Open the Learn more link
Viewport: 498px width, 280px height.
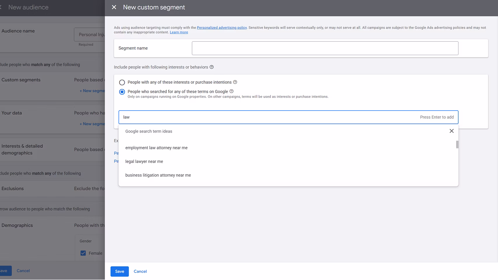tap(179, 32)
